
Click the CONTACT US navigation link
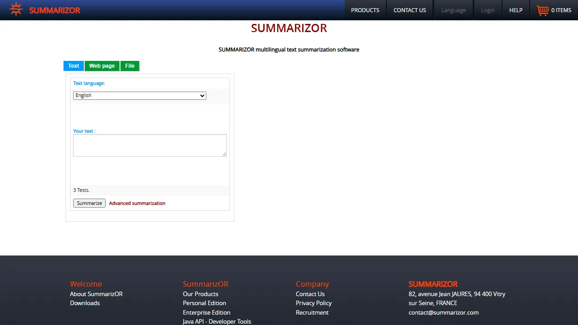(x=410, y=10)
